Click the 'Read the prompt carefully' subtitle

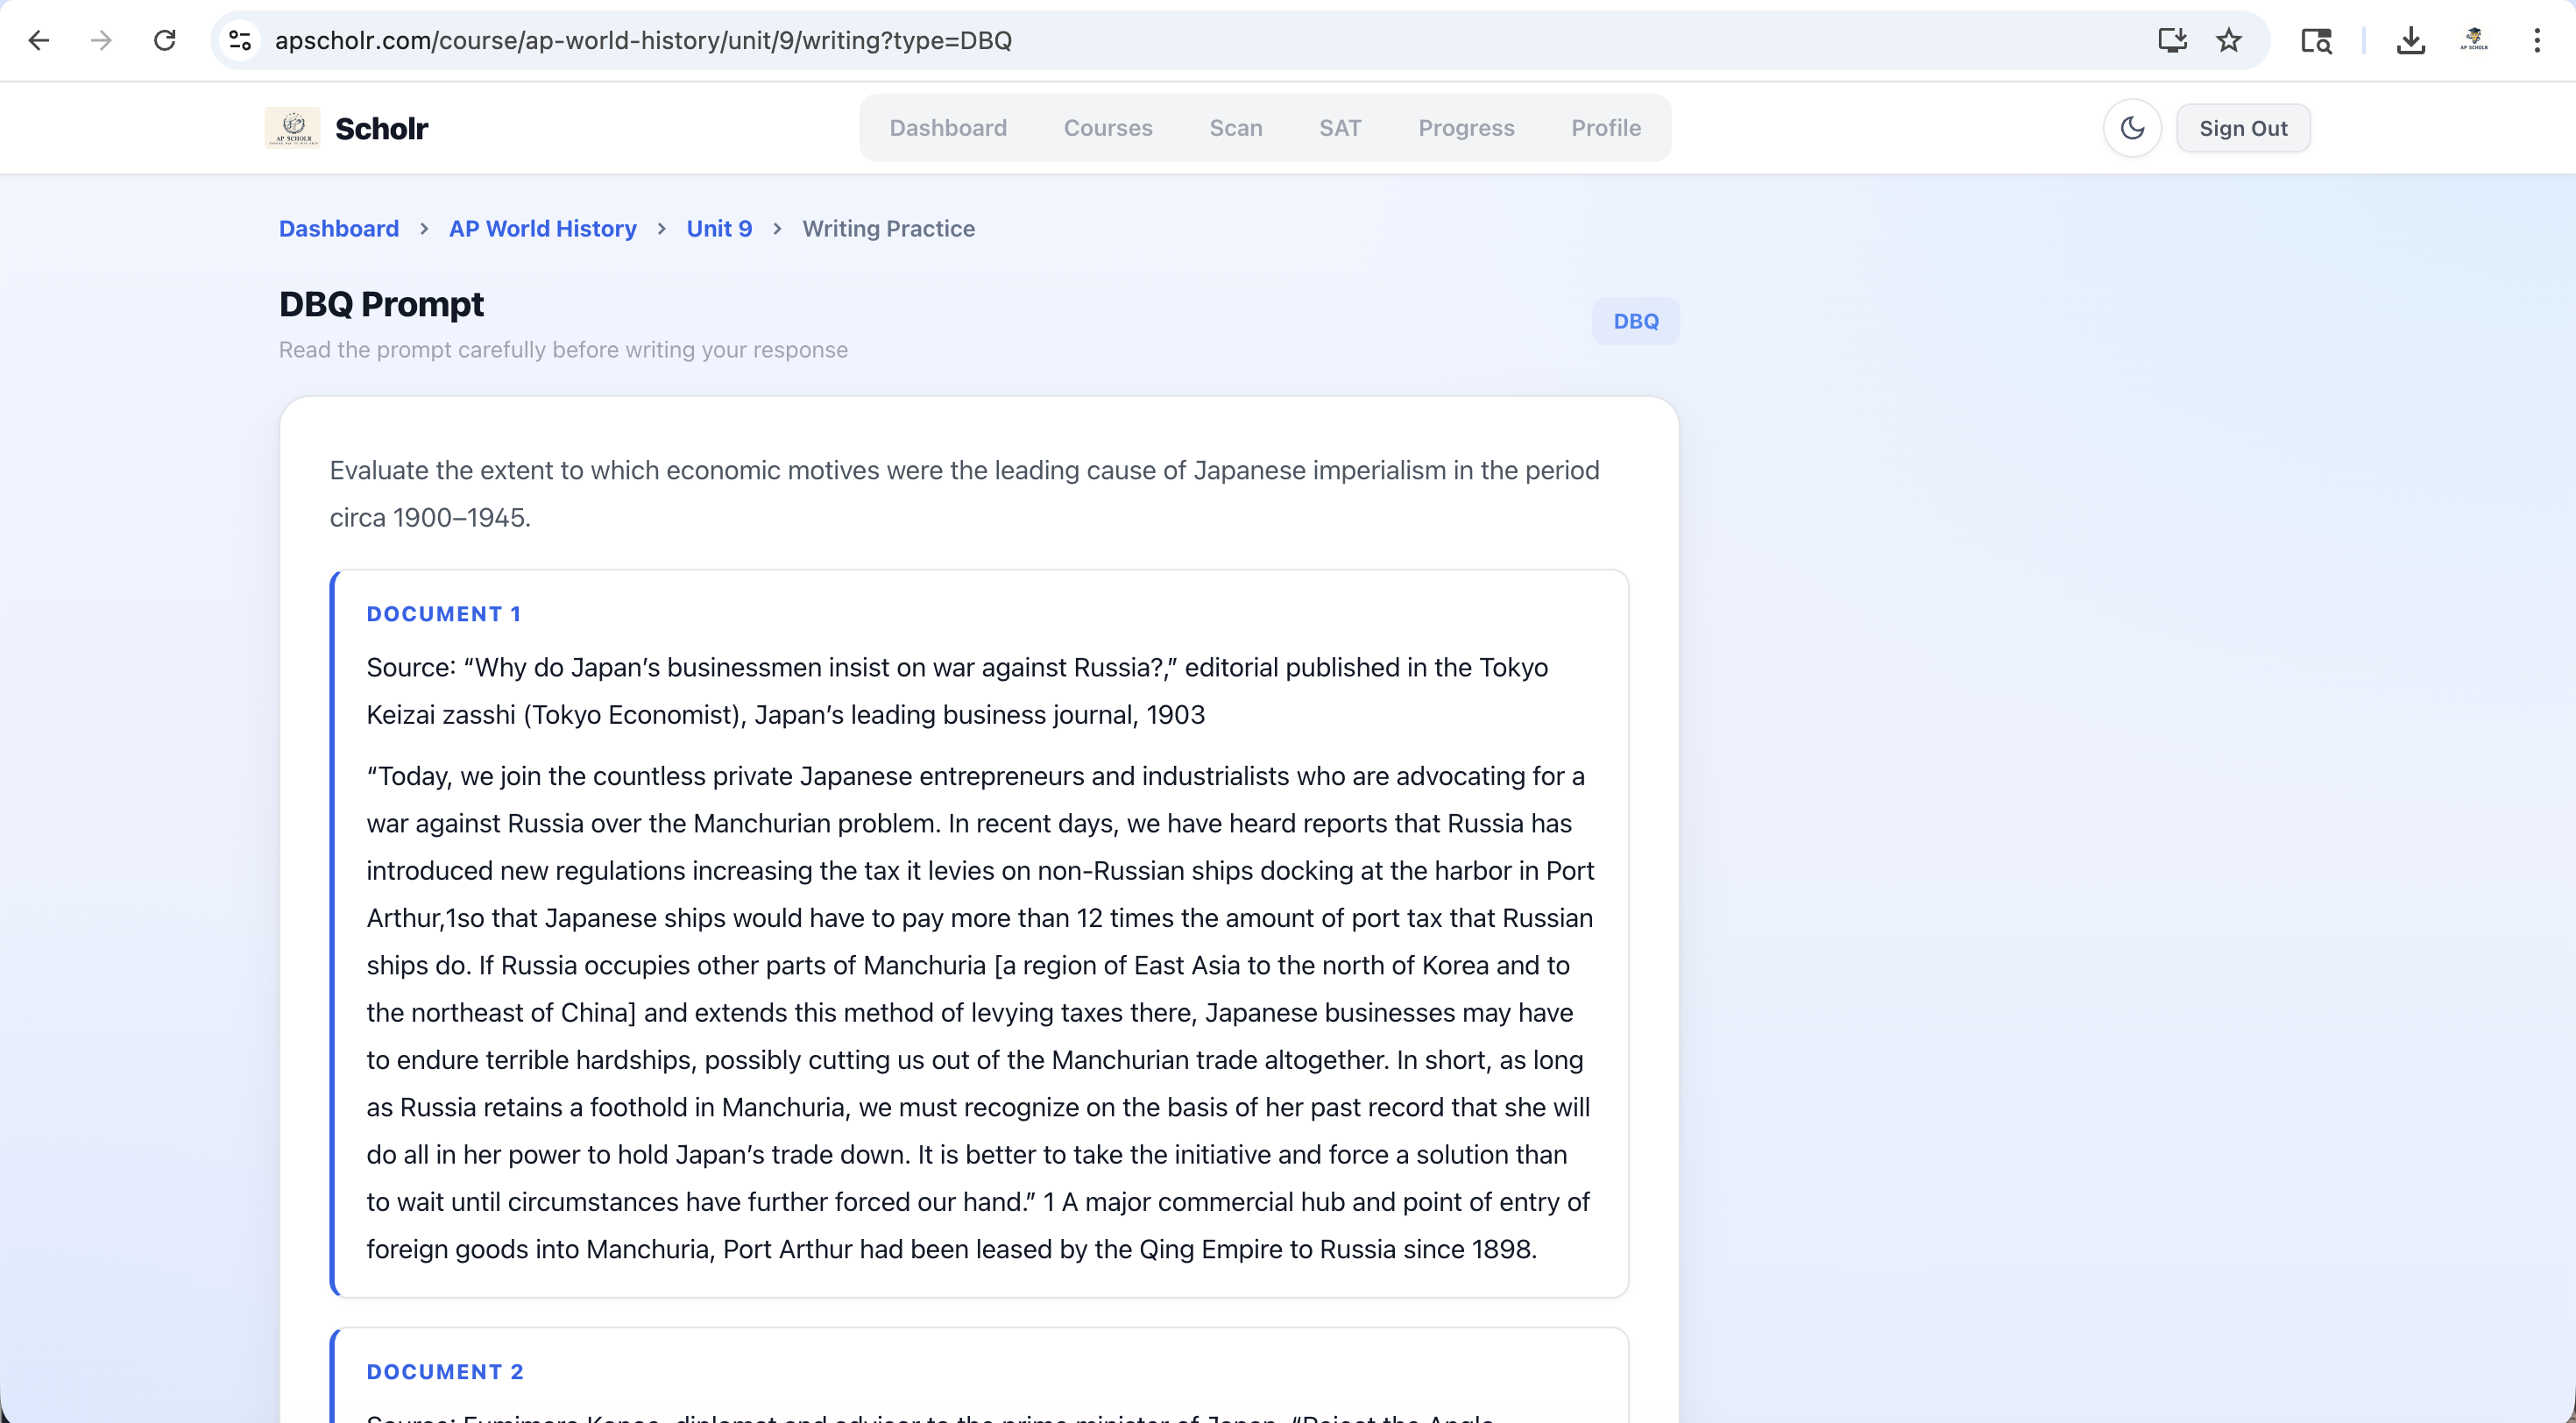pos(563,350)
